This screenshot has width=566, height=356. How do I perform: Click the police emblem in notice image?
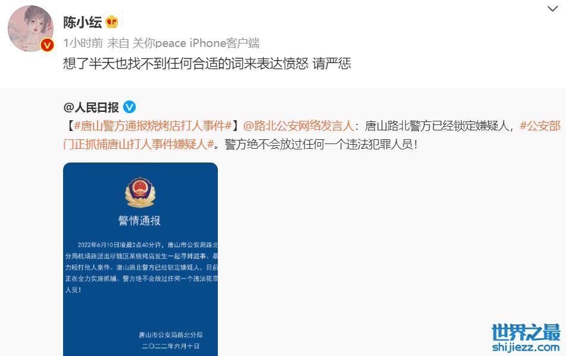click(140, 192)
